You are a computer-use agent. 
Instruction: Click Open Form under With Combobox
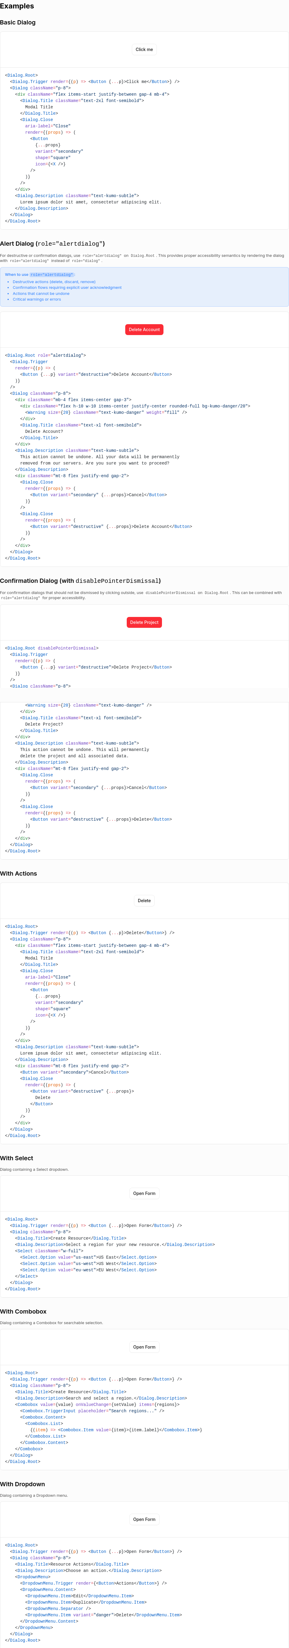(144, 1347)
